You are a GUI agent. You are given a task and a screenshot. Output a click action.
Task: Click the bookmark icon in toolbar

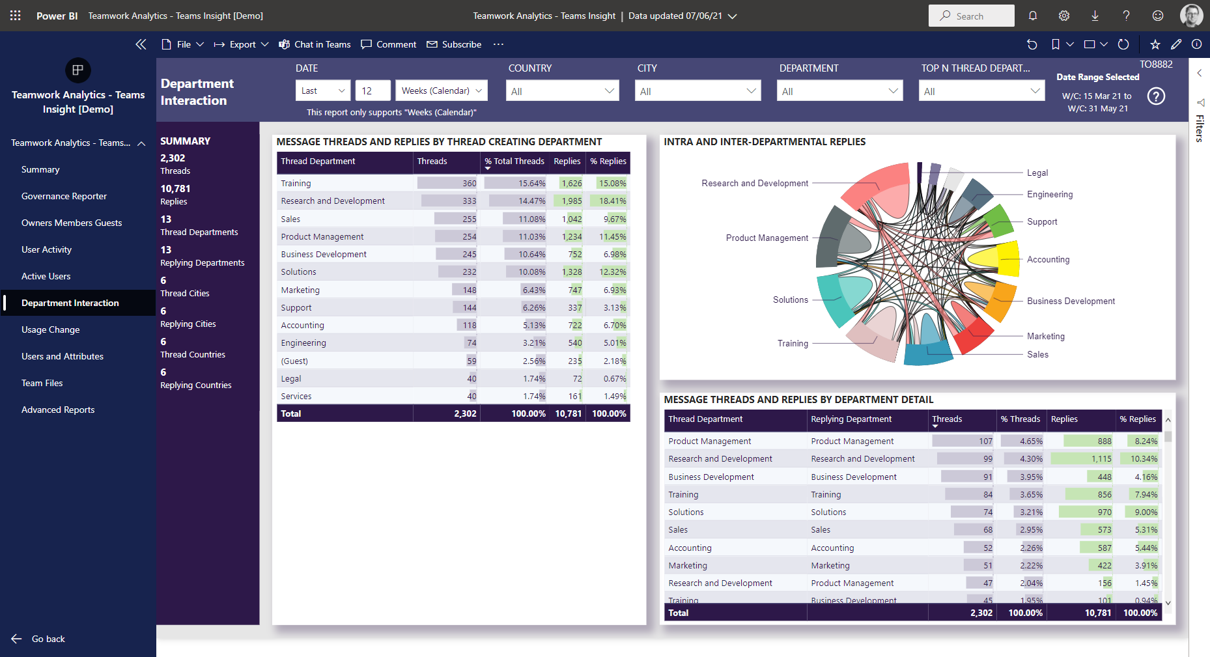pyautogui.click(x=1056, y=44)
